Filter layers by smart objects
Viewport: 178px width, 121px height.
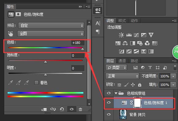coord(165,68)
